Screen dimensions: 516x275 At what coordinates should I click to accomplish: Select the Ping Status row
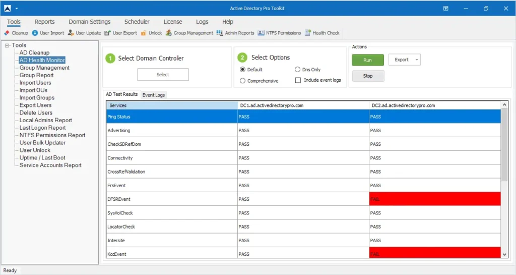(x=303, y=117)
